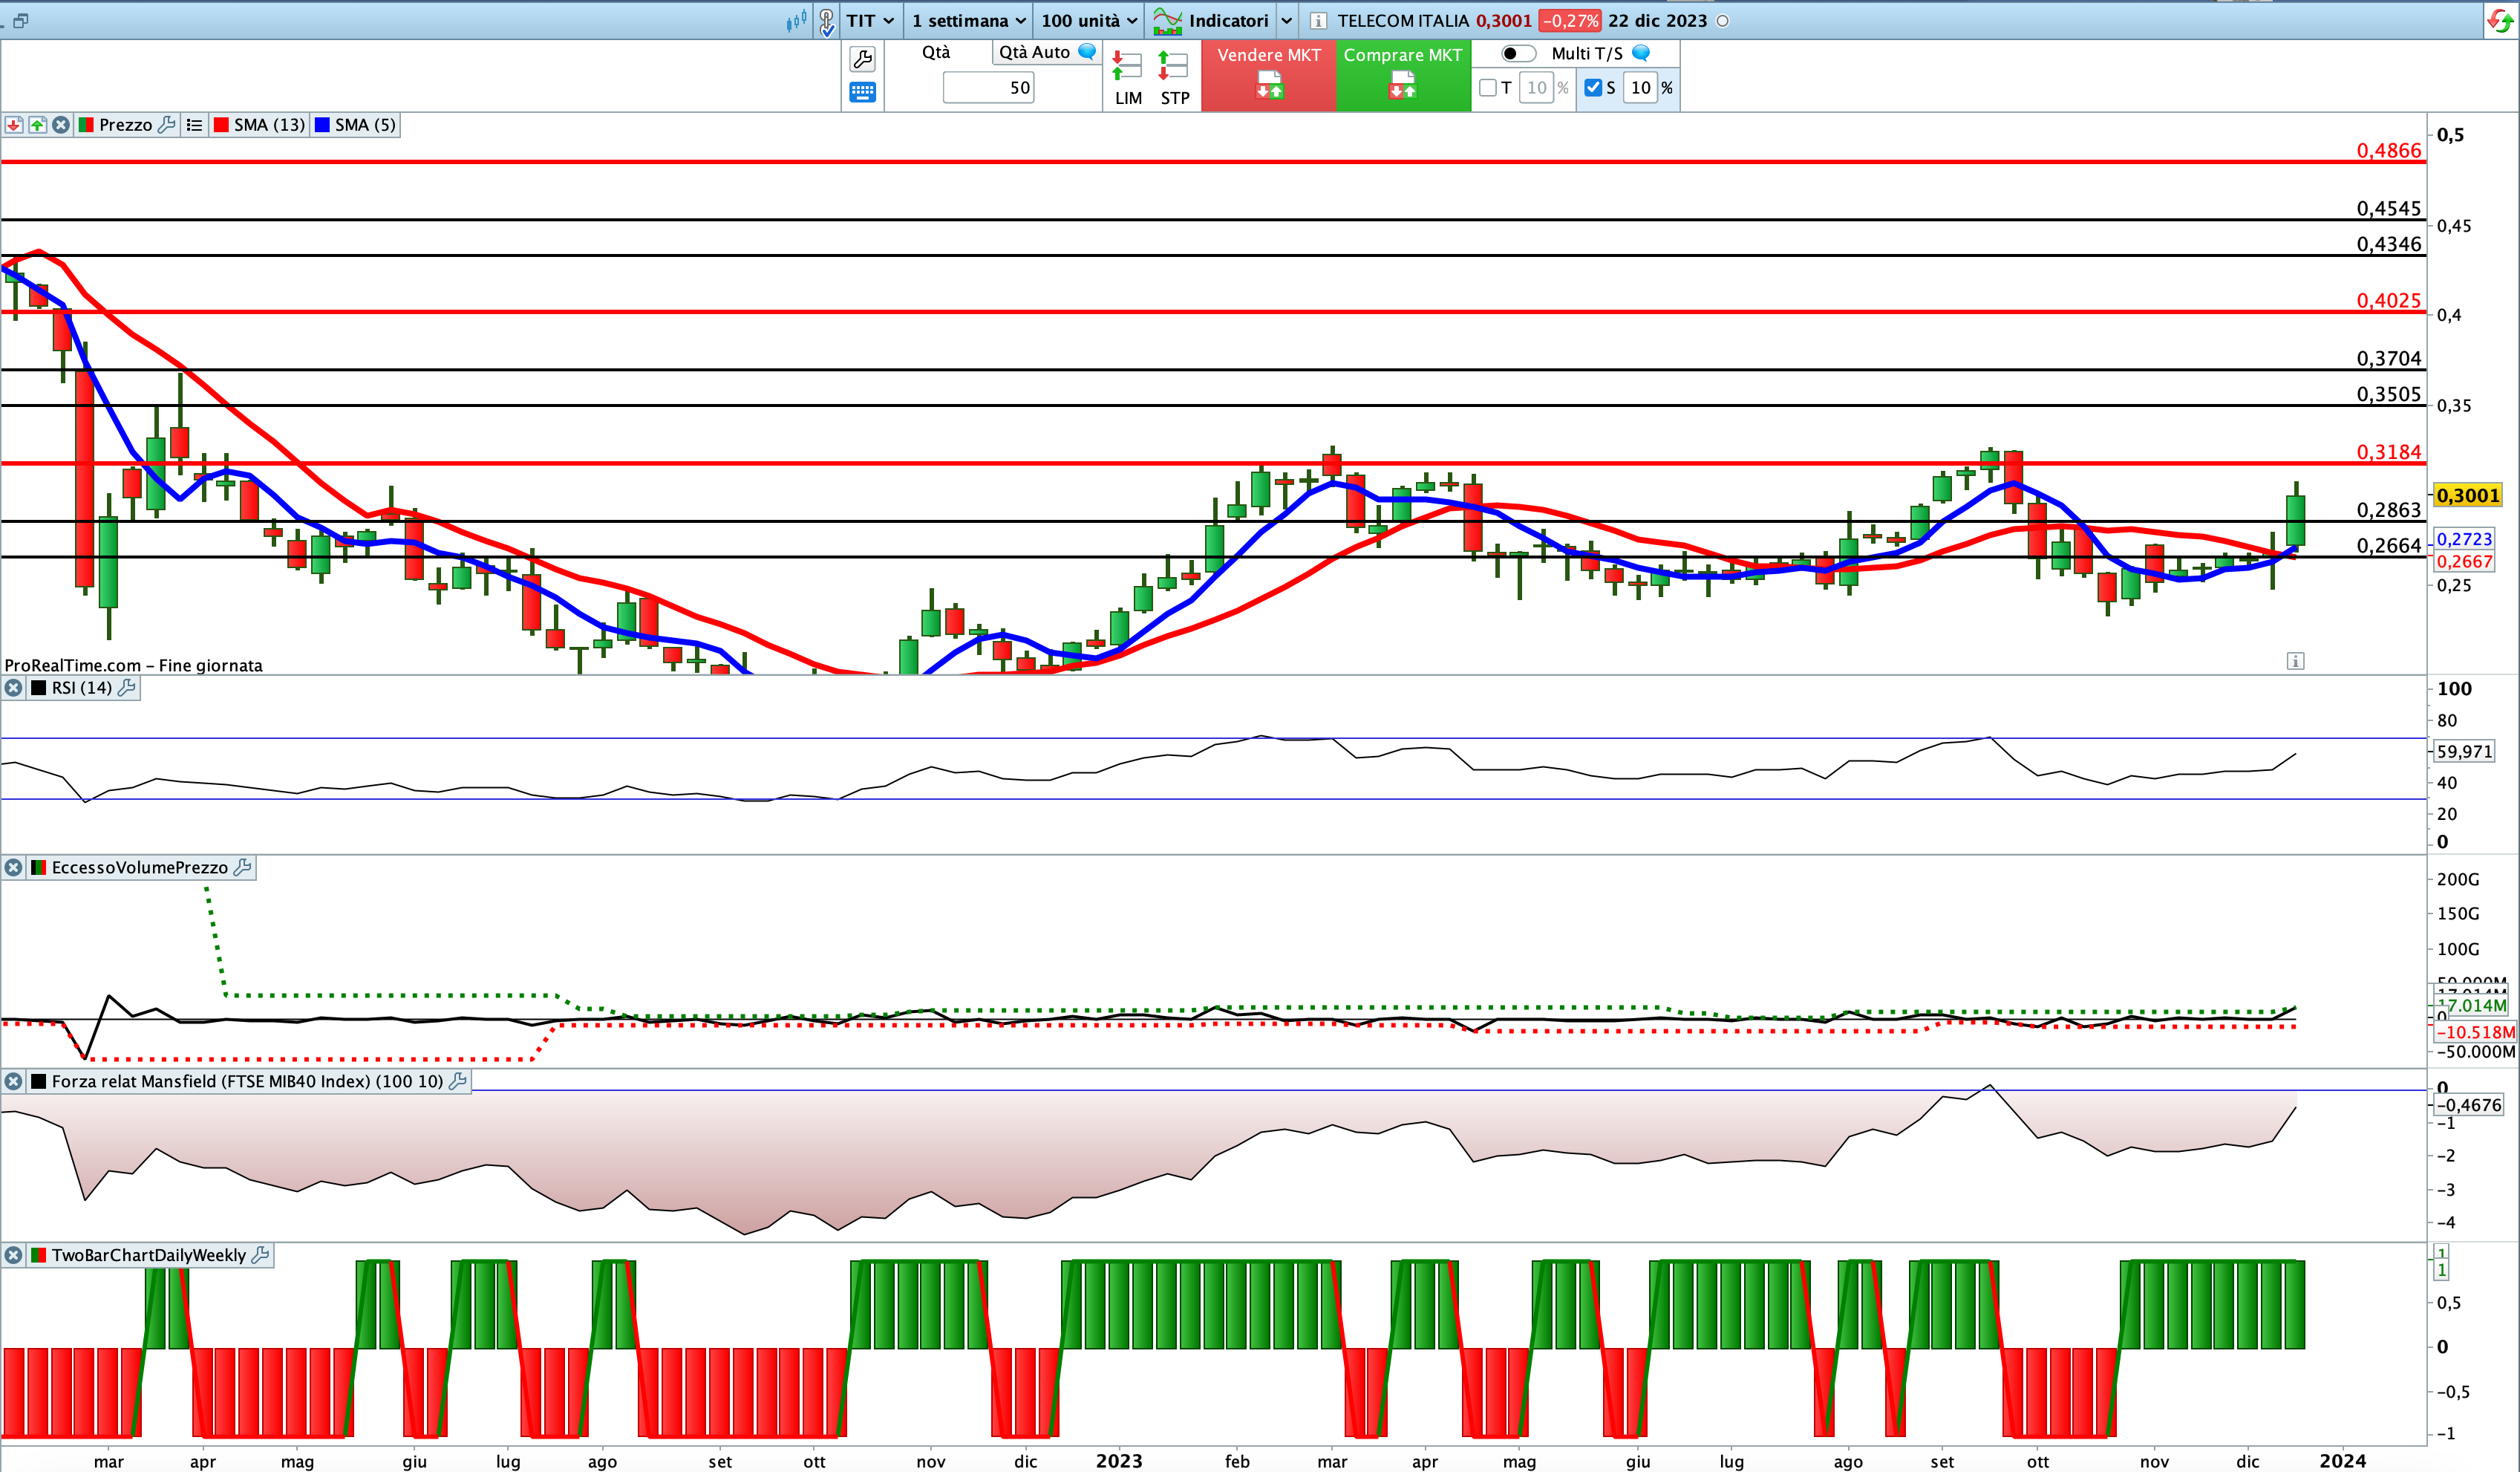Screen dimensions: 2520x1472
Task: Click the 0,4866 resistance line label
Action: (2389, 151)
